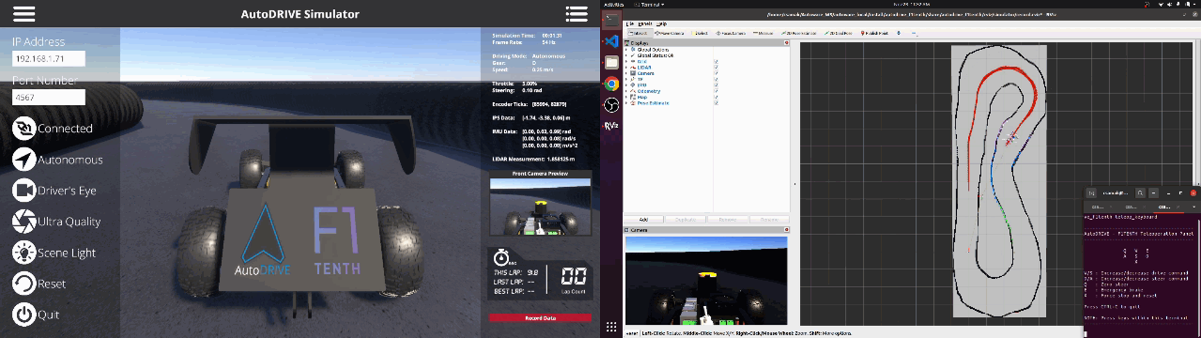The image size is (1201, 338).
Task: Expand the Camera display item
Action: pyautogui.click(x=626, y=73)
